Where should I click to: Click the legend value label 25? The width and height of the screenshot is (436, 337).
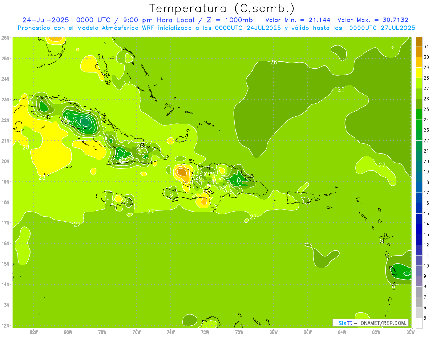(x=427, y=109)
